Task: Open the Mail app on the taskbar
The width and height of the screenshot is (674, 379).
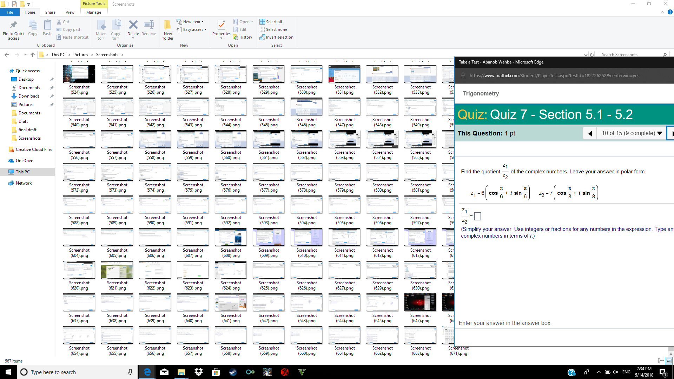Action: pyautogui.click(x=164, y=372)
